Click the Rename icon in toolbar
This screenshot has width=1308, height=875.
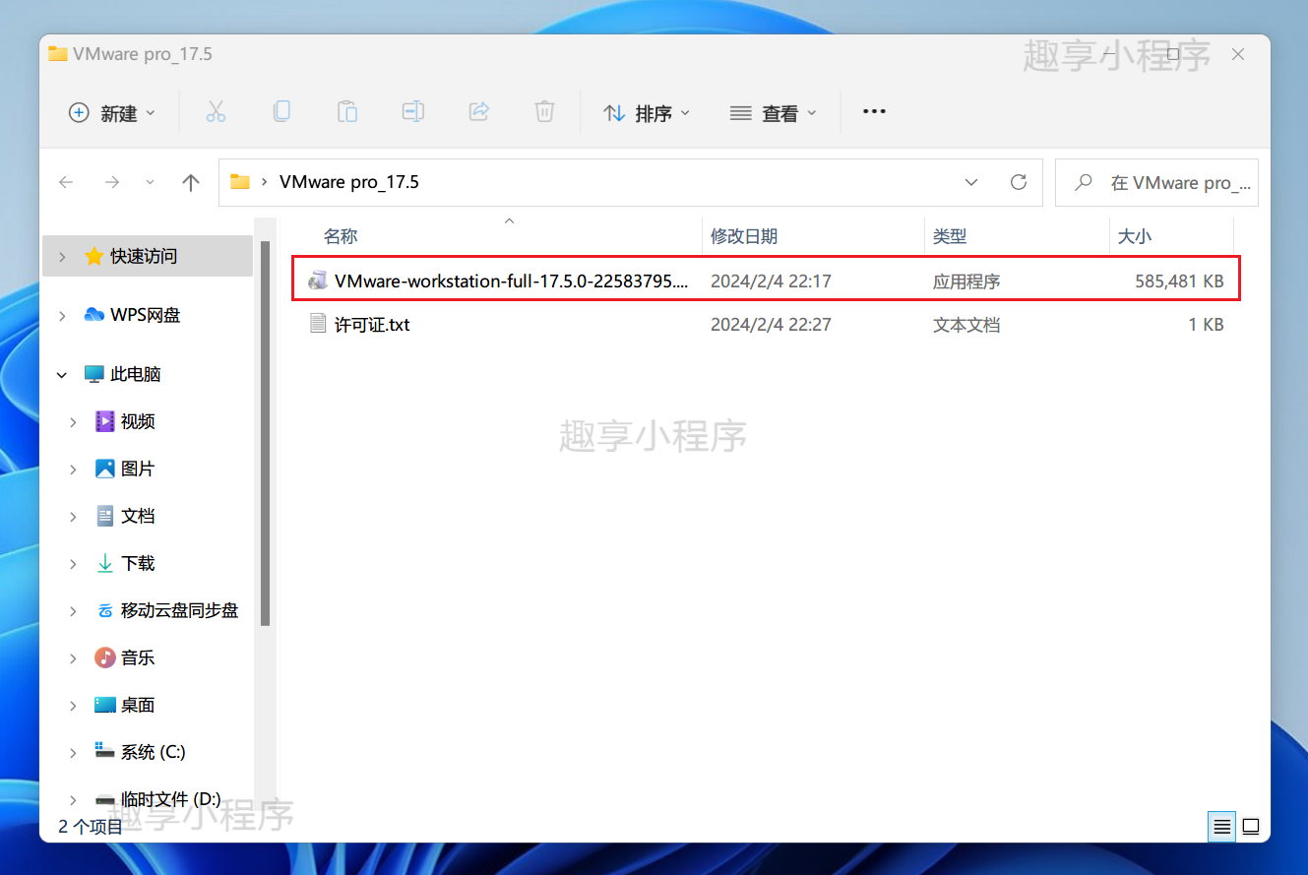[x=413, y=112]
